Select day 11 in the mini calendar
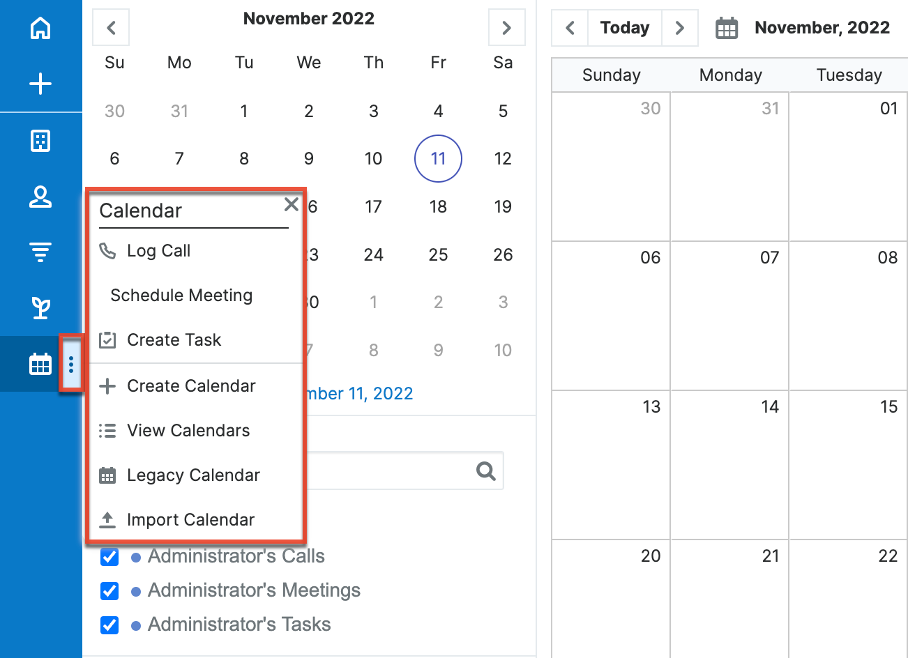Viewport: 908px width, 658px height. [438, 158]
